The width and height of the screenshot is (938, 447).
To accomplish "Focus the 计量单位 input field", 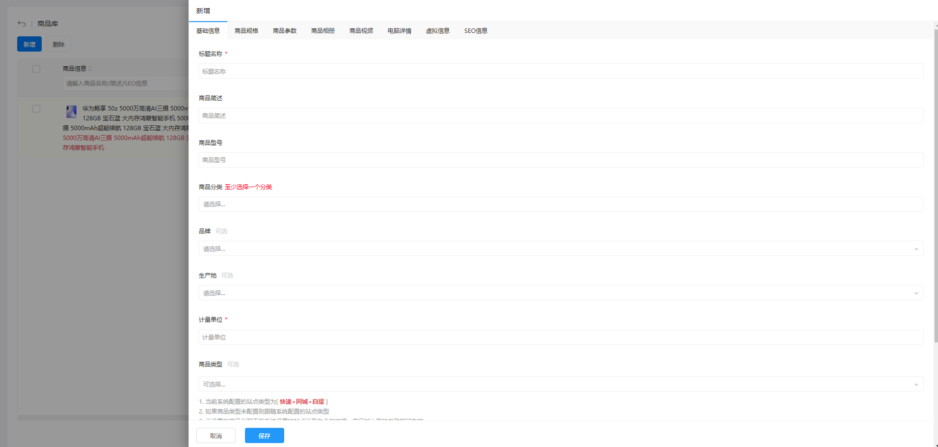I will click(561, 337).
